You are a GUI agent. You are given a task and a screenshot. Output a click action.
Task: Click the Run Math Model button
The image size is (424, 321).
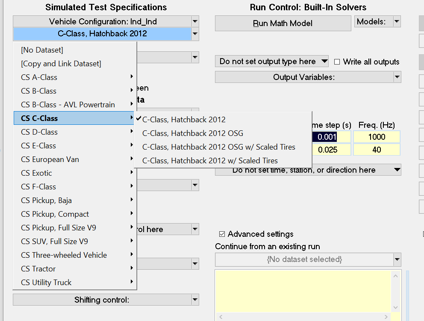(283, 23)
